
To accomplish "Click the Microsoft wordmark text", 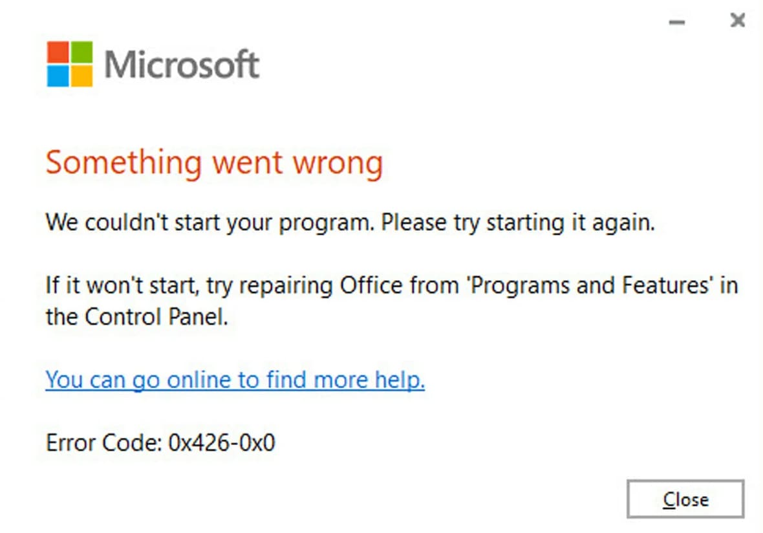I will [x=182, y=65].
